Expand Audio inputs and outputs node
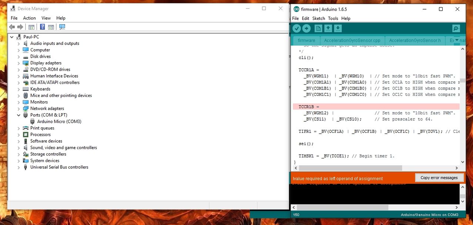 [19, 43]
